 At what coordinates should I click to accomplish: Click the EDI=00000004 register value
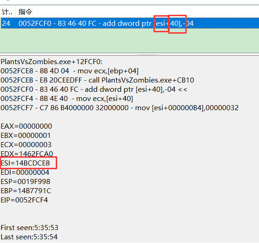(25, 172)
